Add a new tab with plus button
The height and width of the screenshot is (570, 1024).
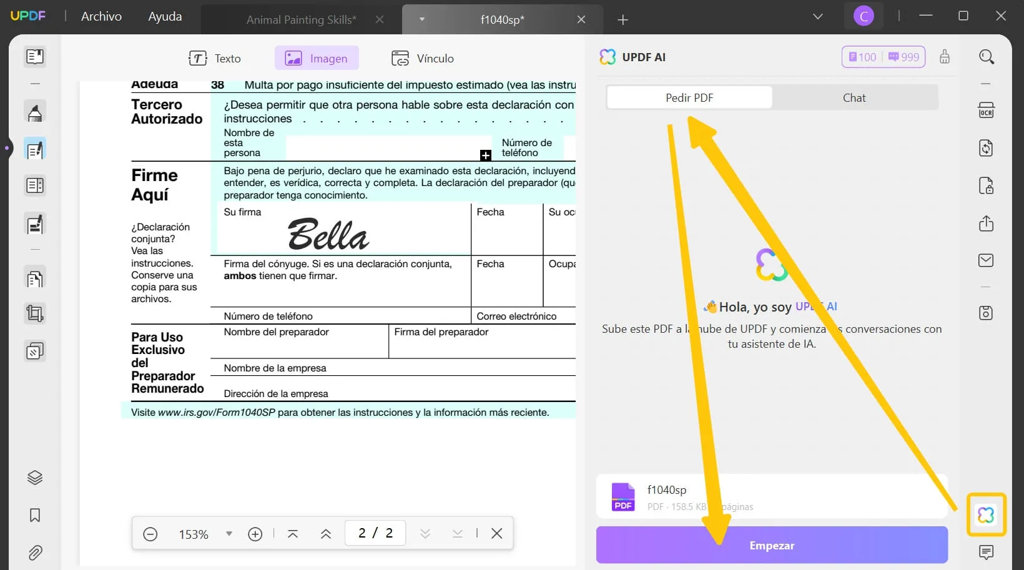coord(623,20)
